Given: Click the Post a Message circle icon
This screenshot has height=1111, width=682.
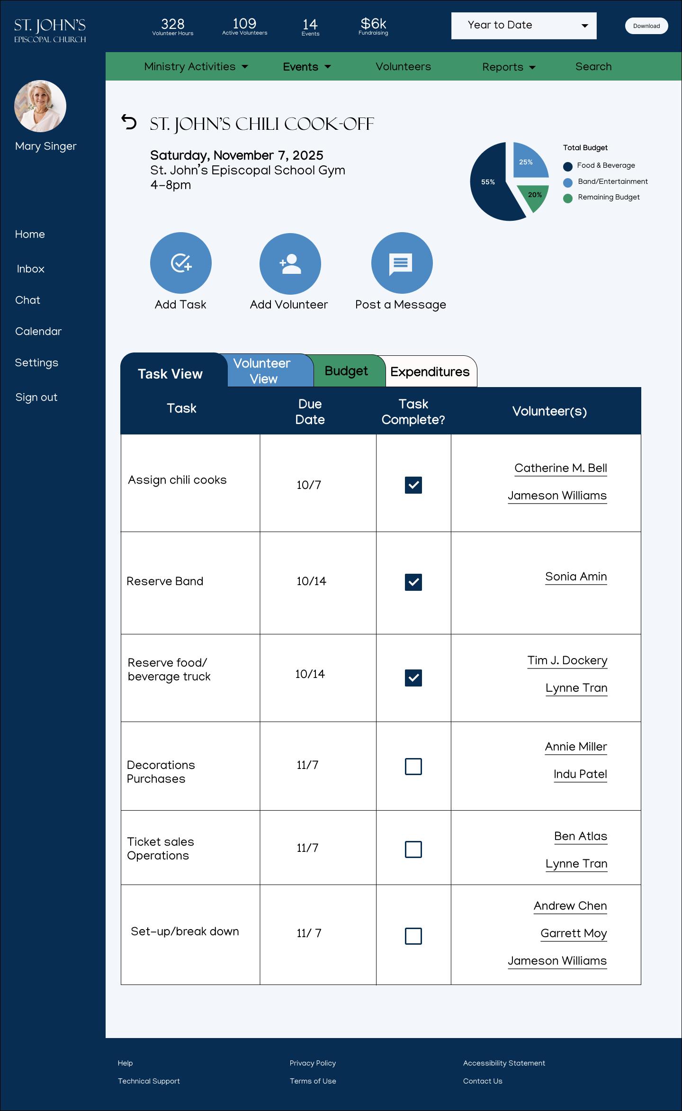Looking at the screenshot, I should 402,263.
